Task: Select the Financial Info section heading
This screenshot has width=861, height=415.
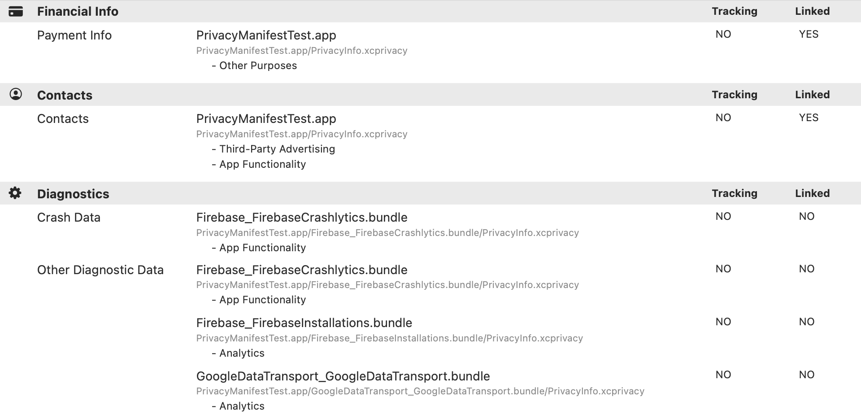Action: tap(78, 11)
